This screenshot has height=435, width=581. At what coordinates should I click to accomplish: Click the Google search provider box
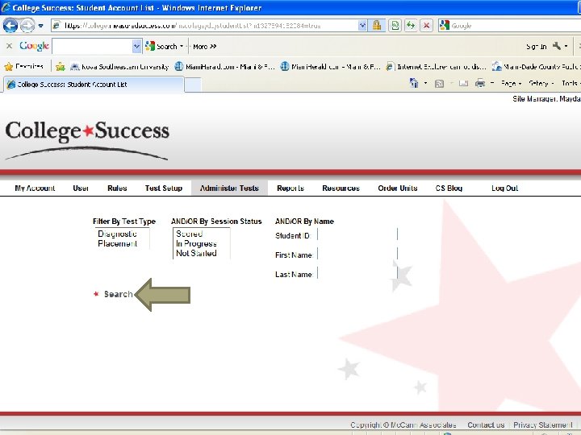pos(509,26)
